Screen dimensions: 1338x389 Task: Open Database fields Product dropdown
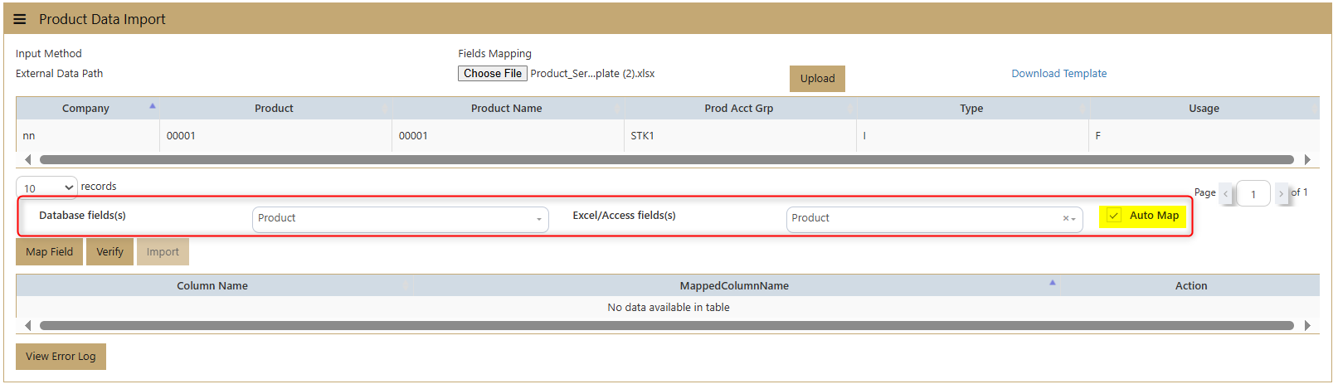pos(401,219)
